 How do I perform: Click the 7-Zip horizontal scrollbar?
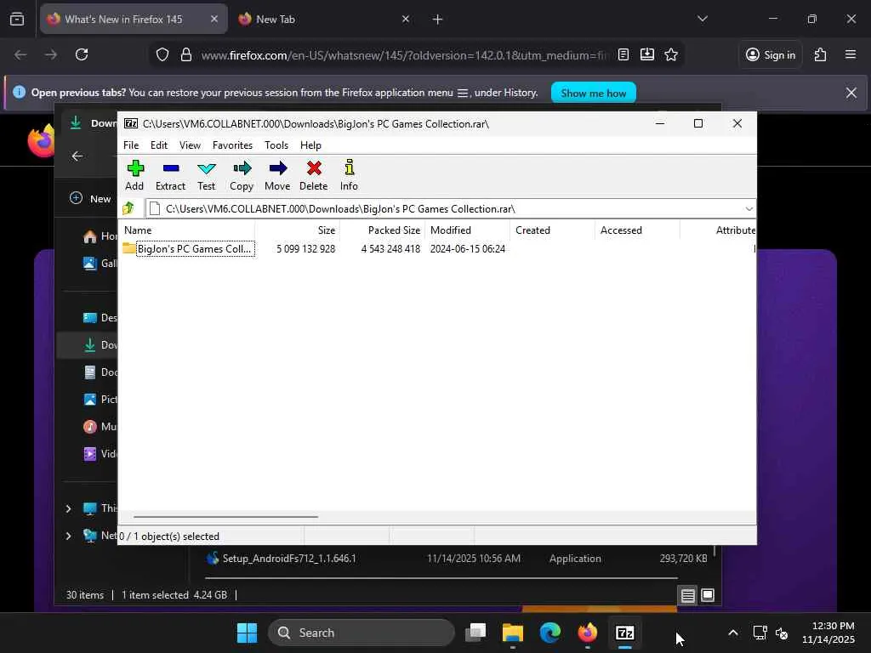pos(225,516)
